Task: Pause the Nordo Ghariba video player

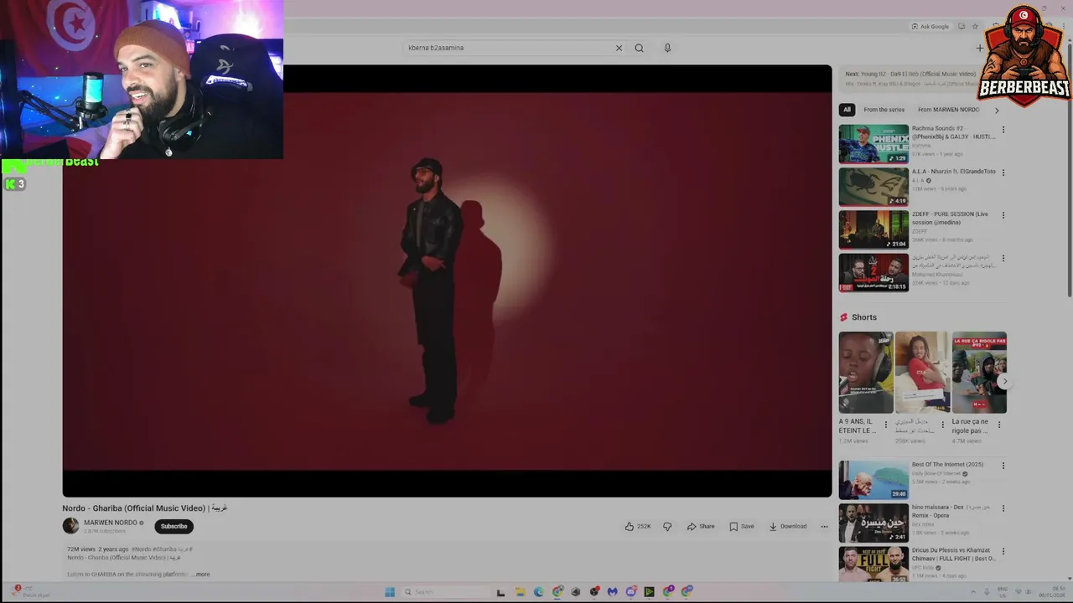Action: click(447, 281)
